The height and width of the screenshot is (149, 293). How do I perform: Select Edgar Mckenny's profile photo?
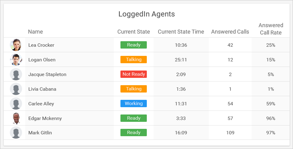point(16,118)
